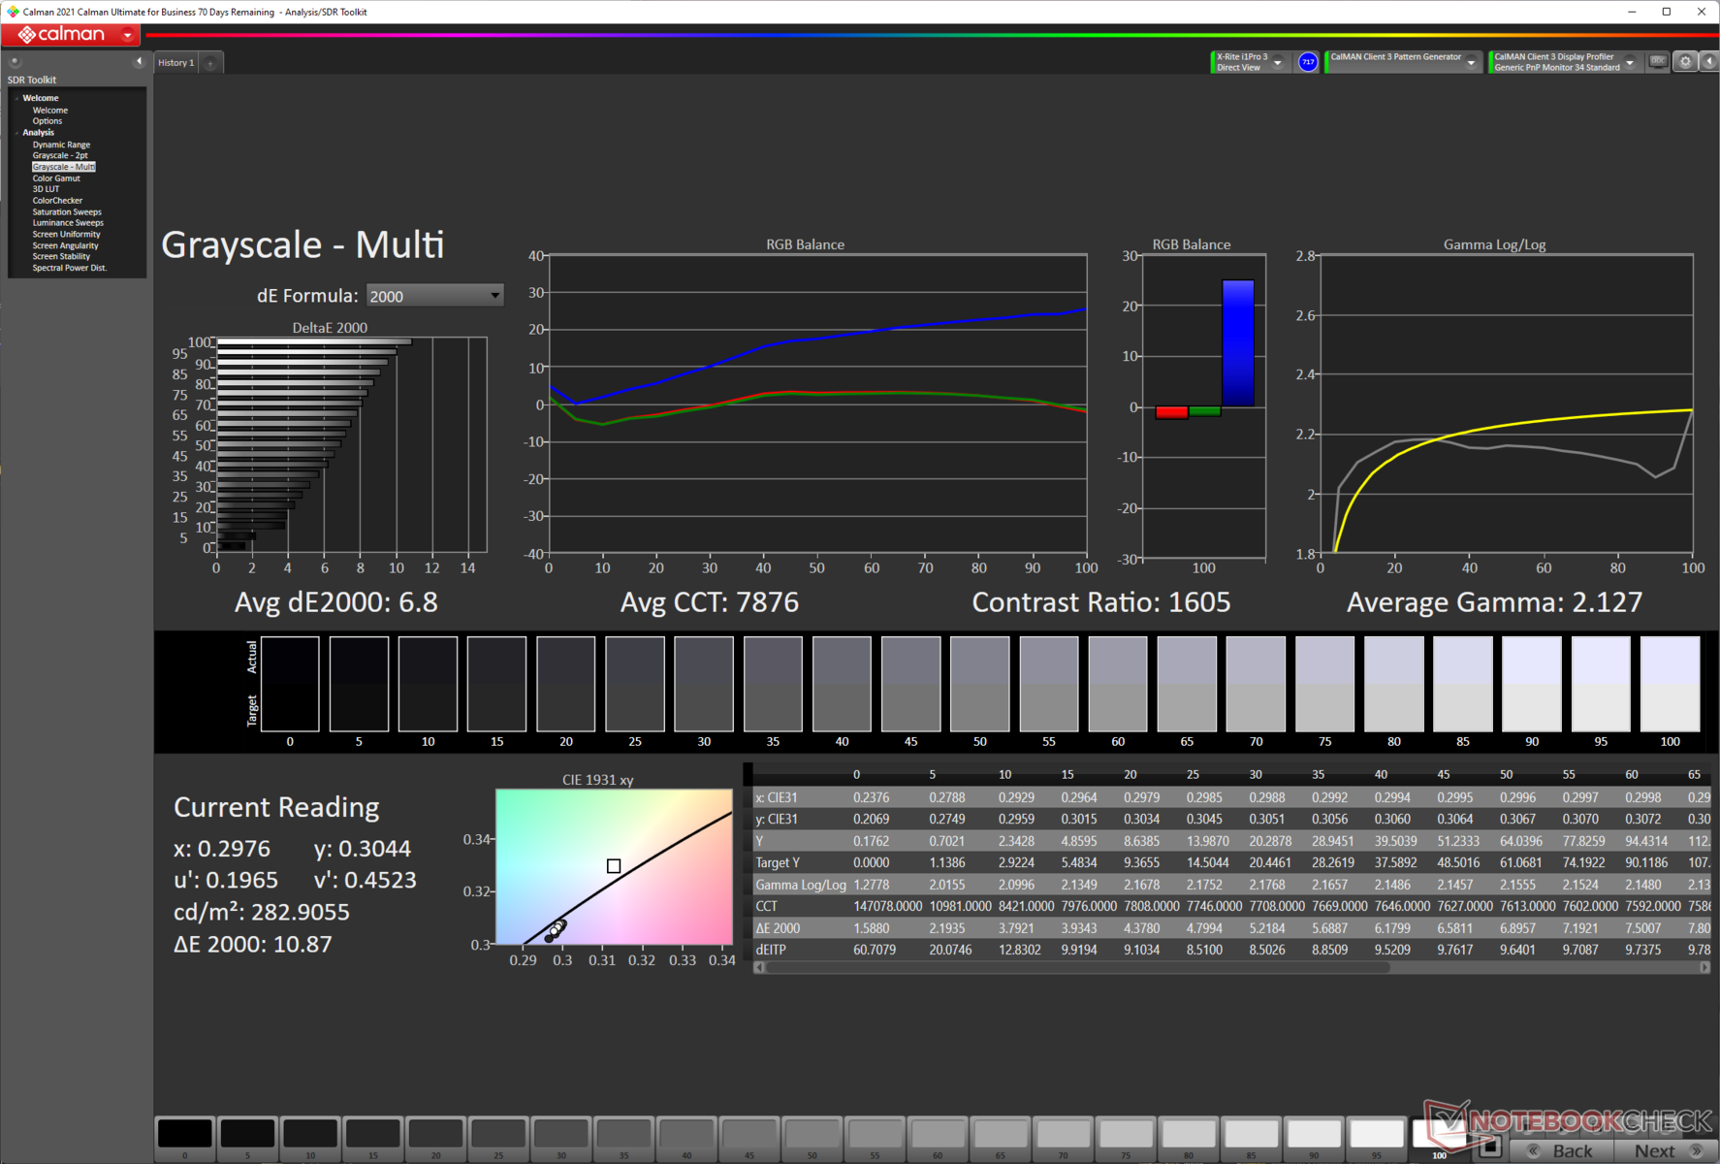The image size is (1720, 1164).
Task: Select Spectral Power Dist. in the workflow list
Action: tap(70, 268)
